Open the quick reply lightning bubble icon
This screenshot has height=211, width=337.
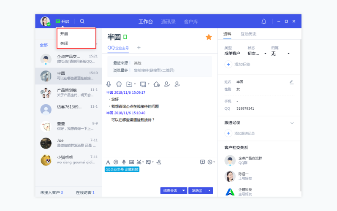click(x=202, y=162)
